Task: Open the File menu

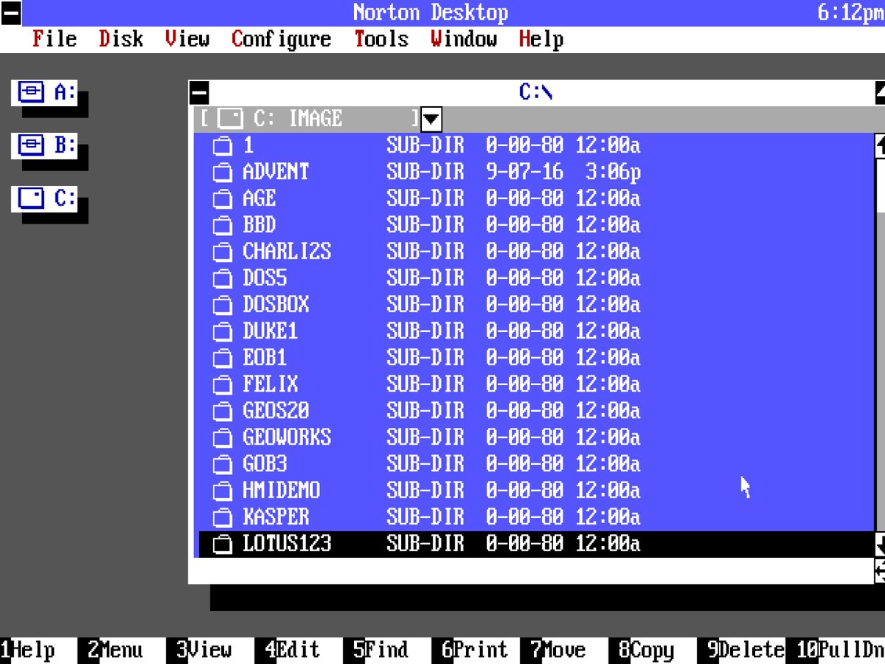Action: (55, 39)
